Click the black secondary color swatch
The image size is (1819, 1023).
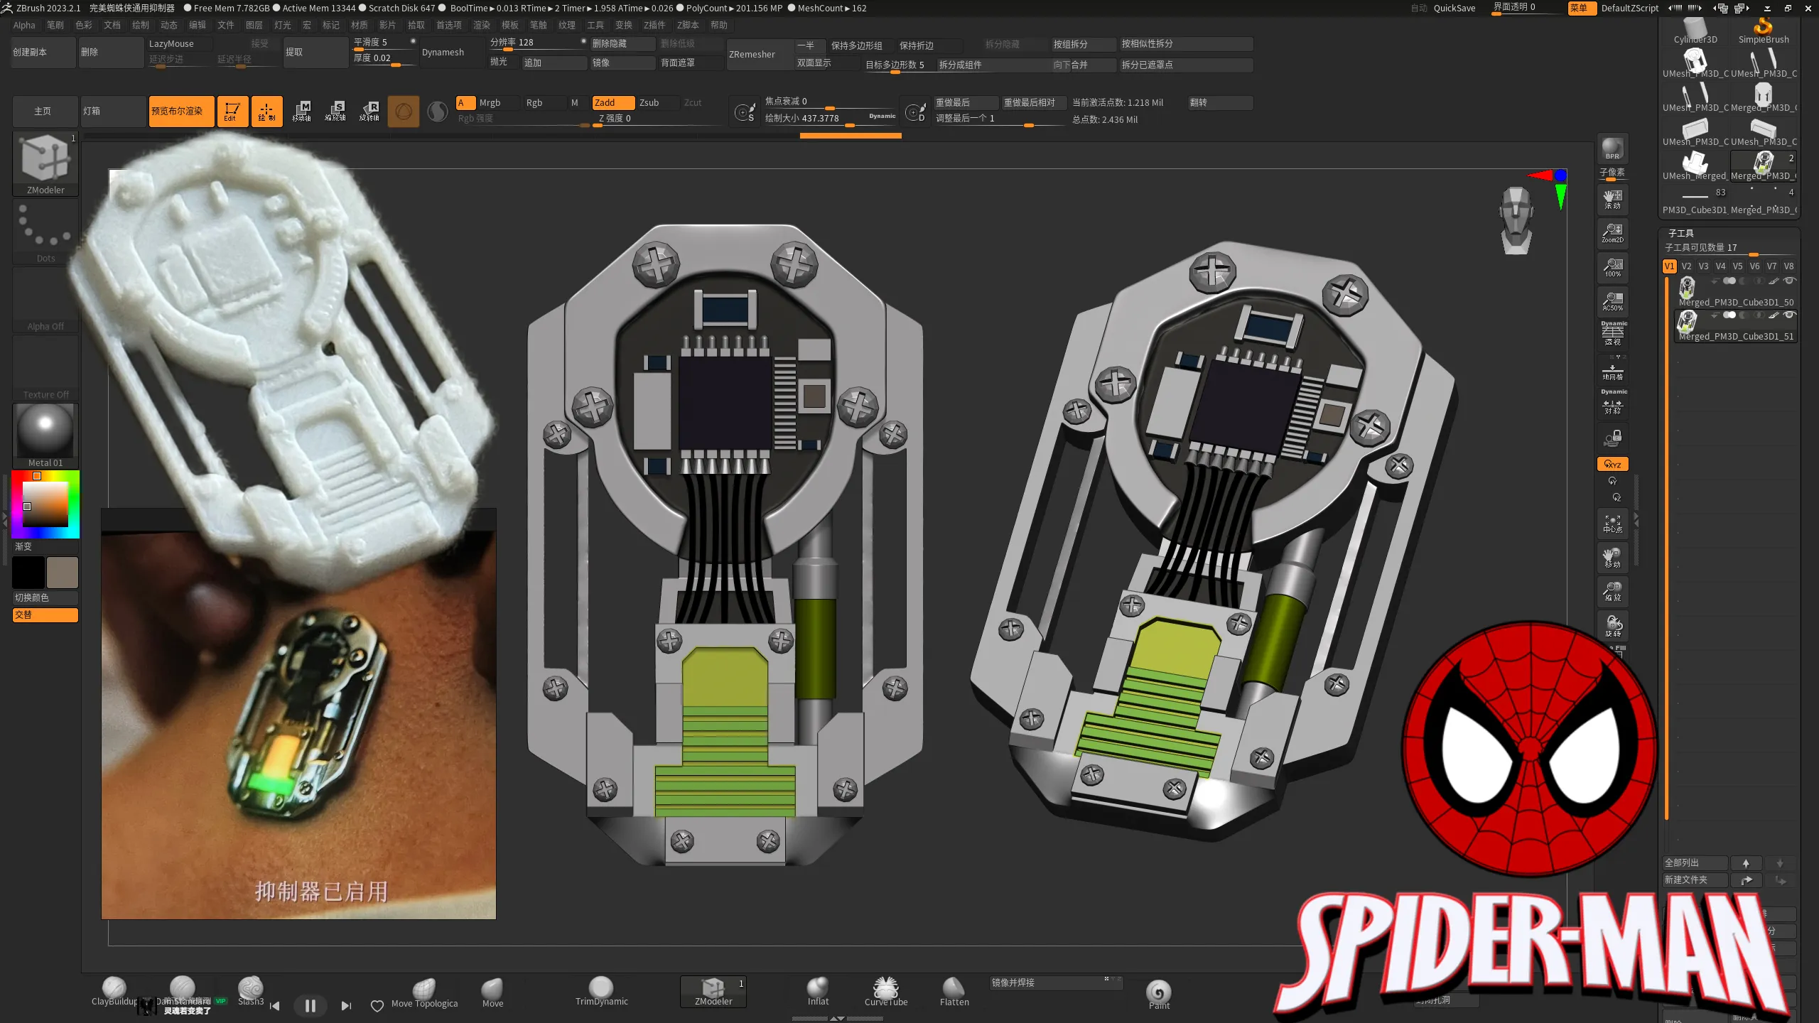(x=28, y=573)
